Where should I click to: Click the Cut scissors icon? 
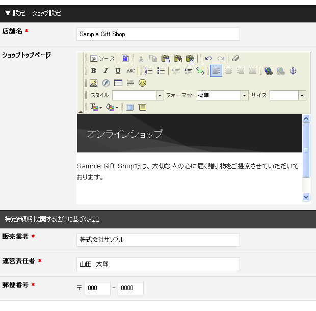click(x=141, y=59)
